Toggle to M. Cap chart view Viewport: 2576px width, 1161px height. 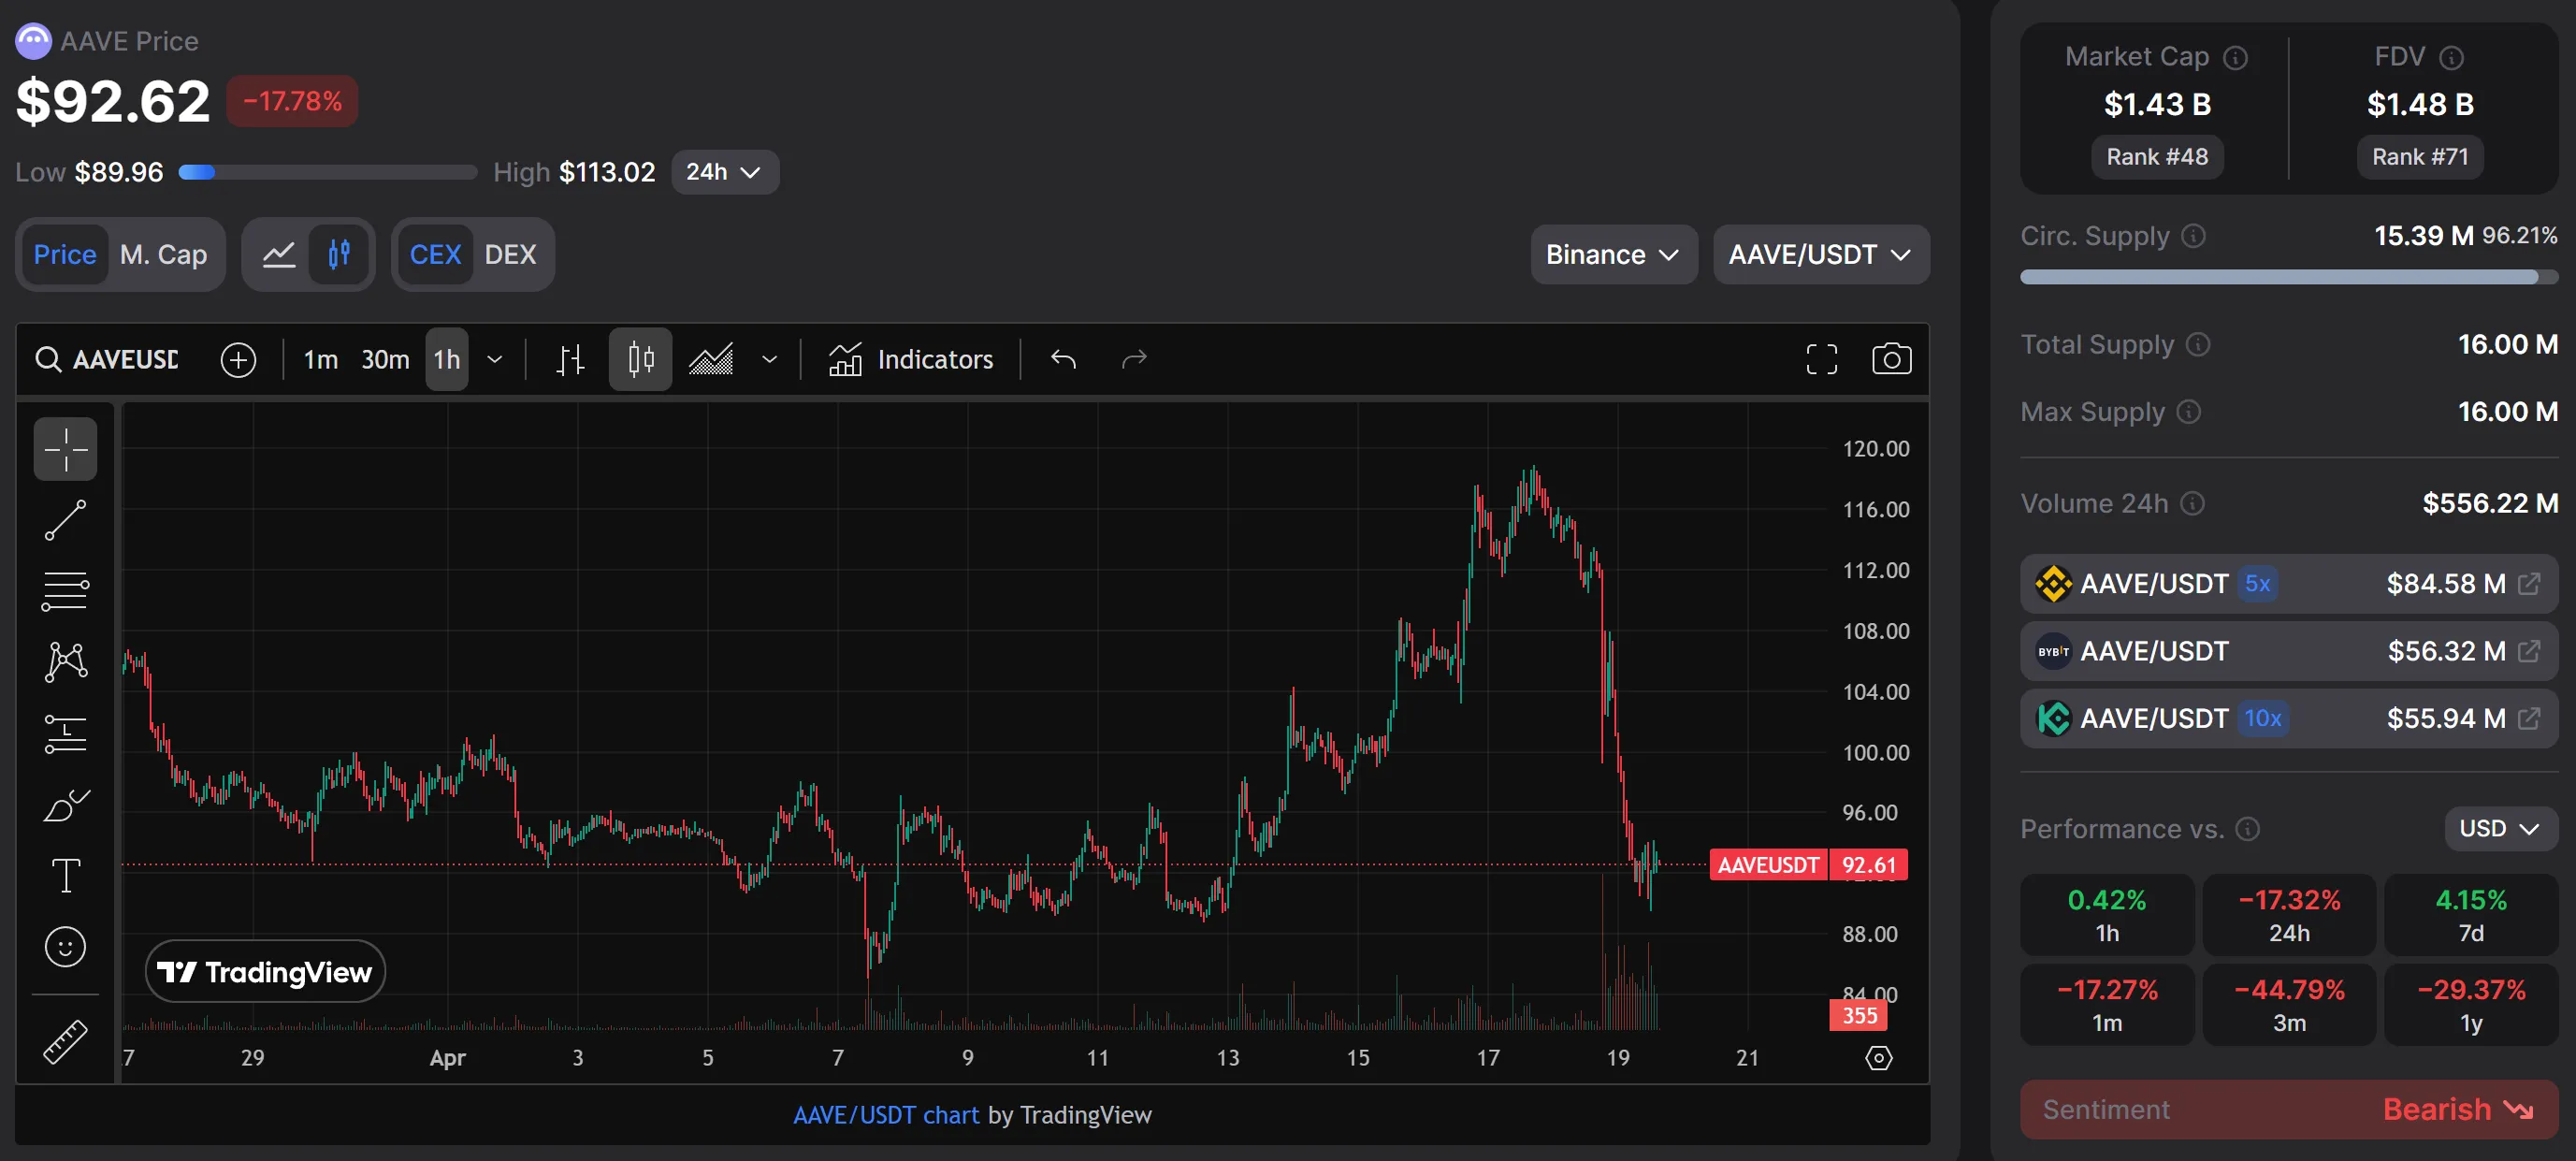(x=163, y=254)
